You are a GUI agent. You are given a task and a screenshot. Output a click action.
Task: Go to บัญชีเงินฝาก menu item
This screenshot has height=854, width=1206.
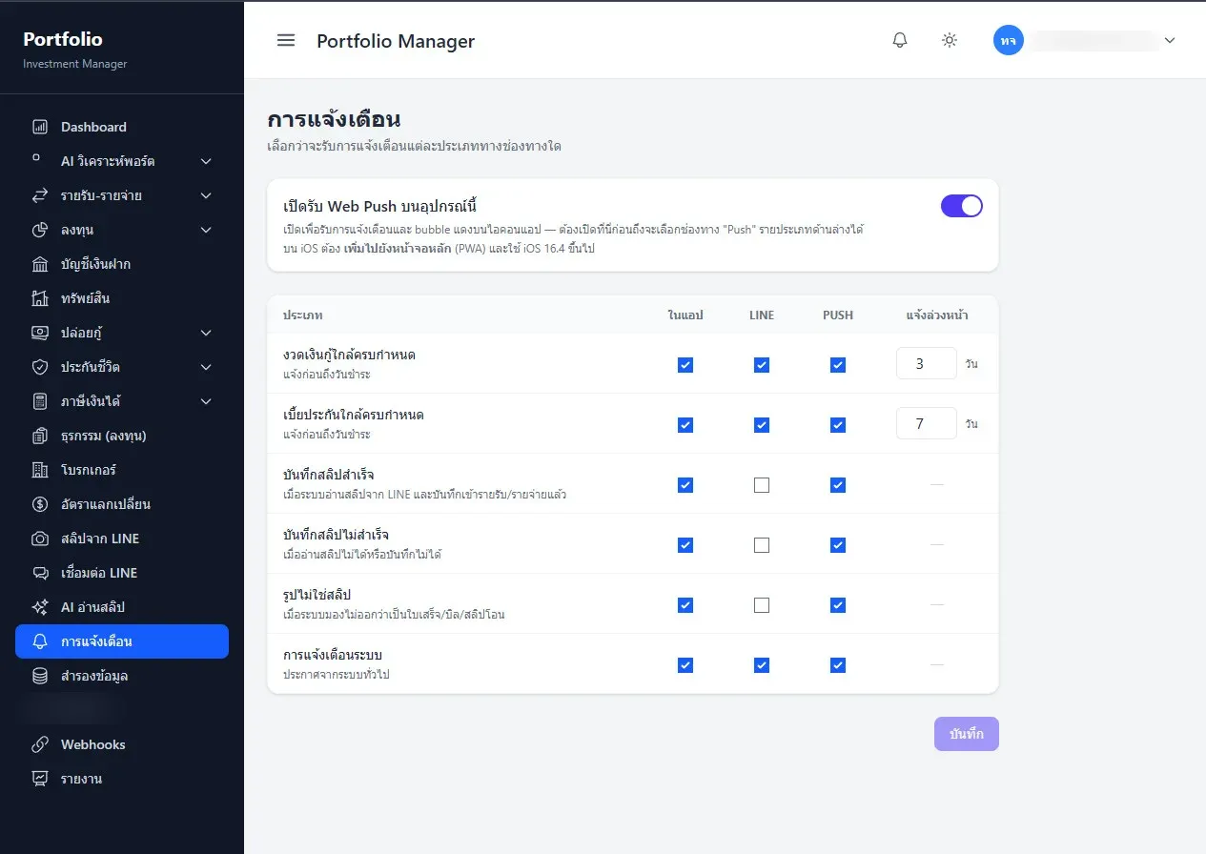pyautogui.click(x=122, y=264)
